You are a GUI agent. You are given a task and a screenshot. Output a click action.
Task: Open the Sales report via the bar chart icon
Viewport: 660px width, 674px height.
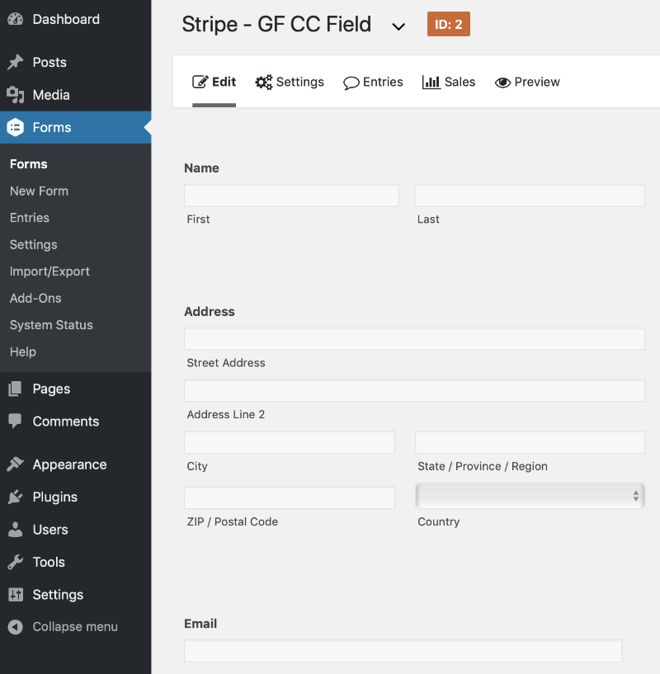(x=431, y=82)
